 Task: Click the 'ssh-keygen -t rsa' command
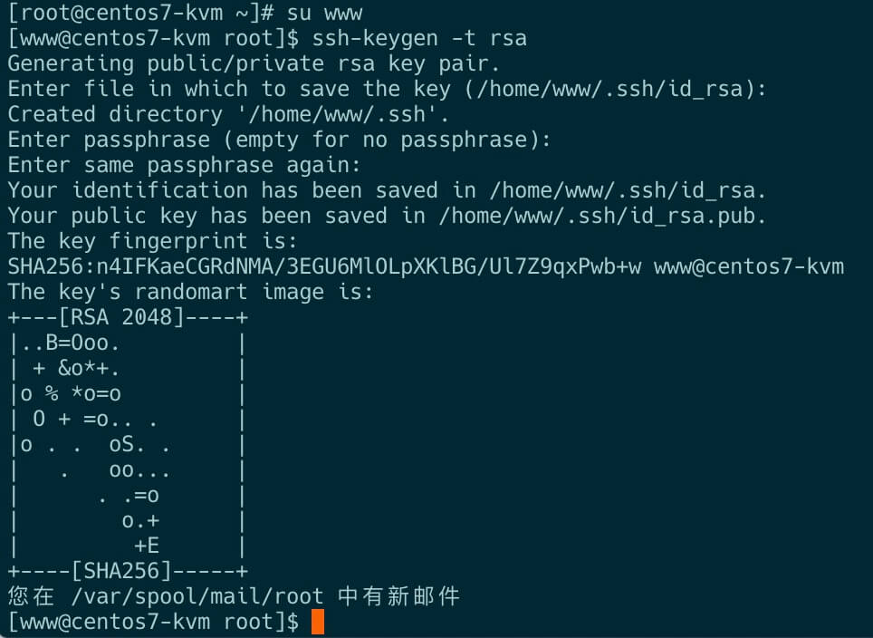pyautogui.click(x=419, y=38)
